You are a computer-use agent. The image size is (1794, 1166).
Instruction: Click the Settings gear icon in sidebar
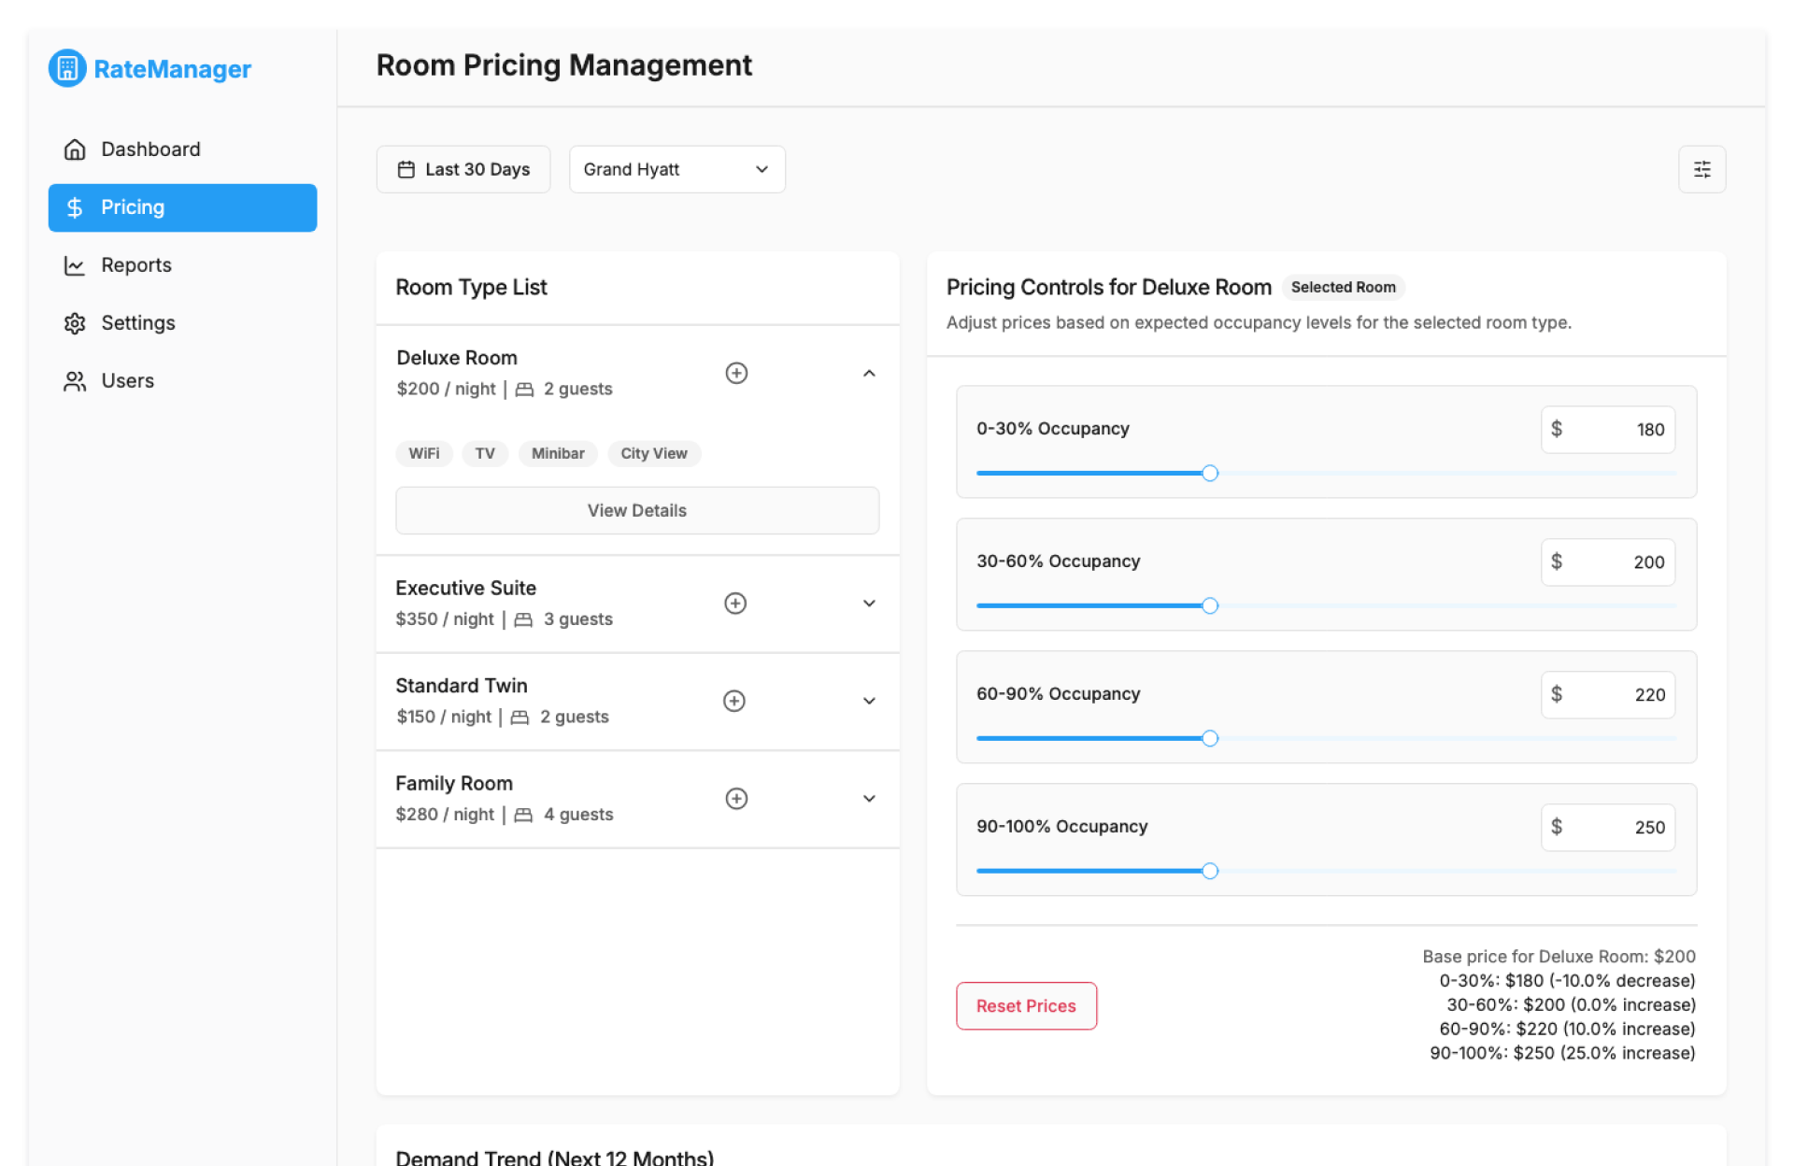[x=75, y=323]
